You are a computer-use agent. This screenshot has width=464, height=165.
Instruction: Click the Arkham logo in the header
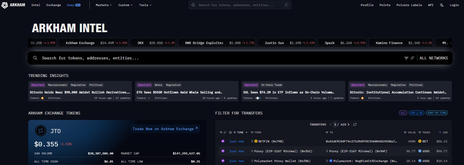pos(13,5)
